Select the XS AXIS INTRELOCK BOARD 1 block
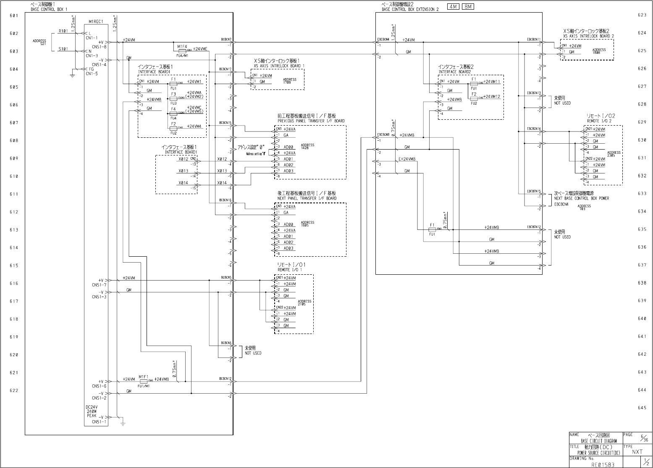The image size is (653, 468). [x=278, y=79]
